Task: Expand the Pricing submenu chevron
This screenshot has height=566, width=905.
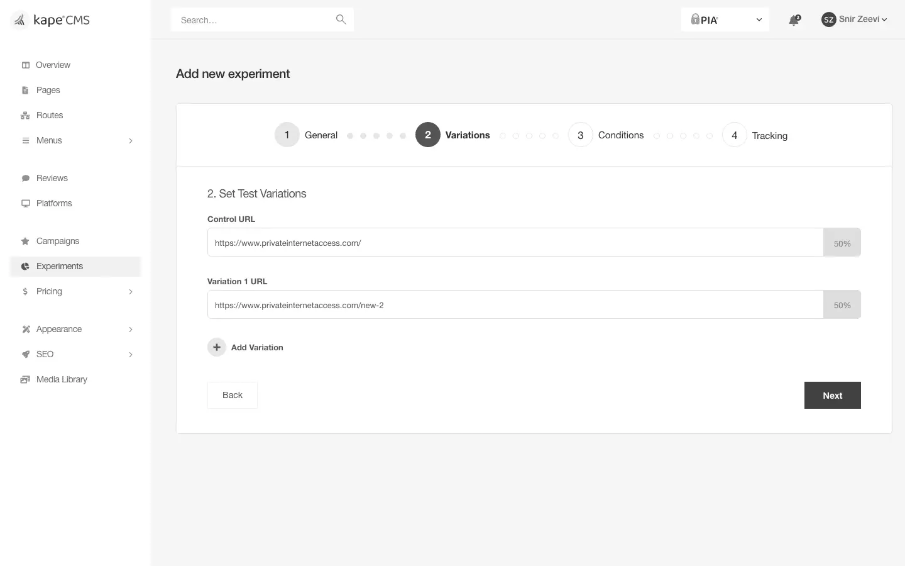Action: pos(131,291)
